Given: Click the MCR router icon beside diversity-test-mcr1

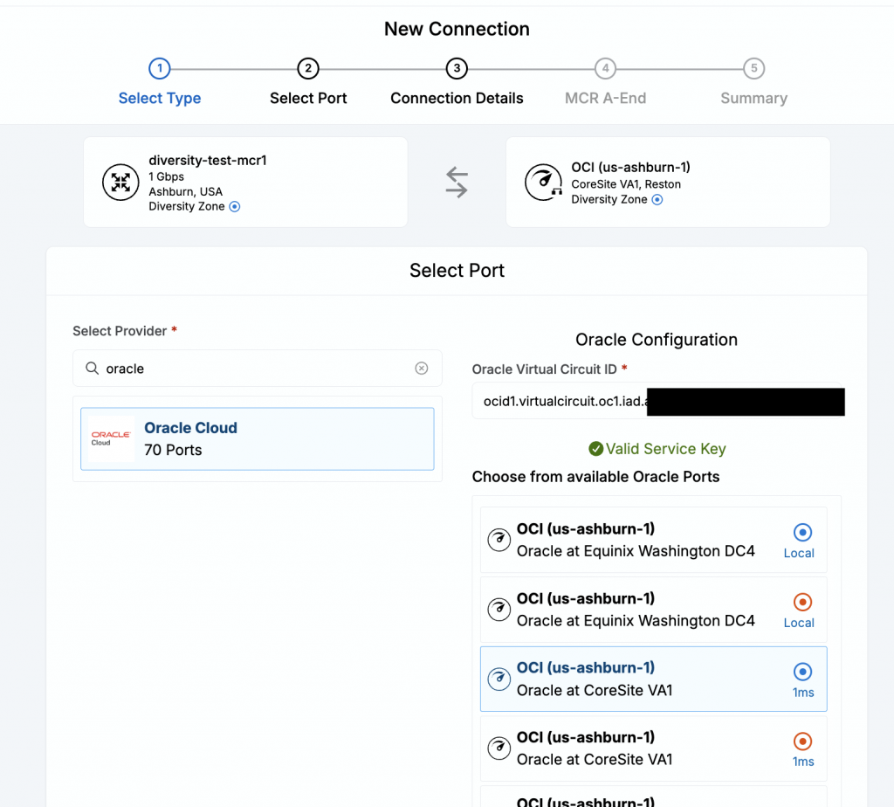Looking at the screenshot, I should click(x=120, y=183).
